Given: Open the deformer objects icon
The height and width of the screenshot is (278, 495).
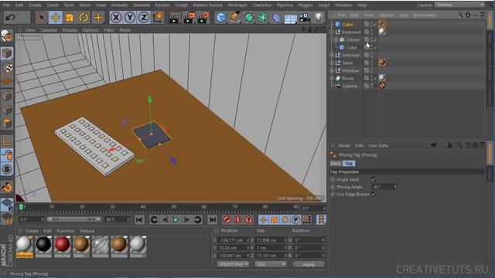Looking at the screenshot, I should 277,18.
